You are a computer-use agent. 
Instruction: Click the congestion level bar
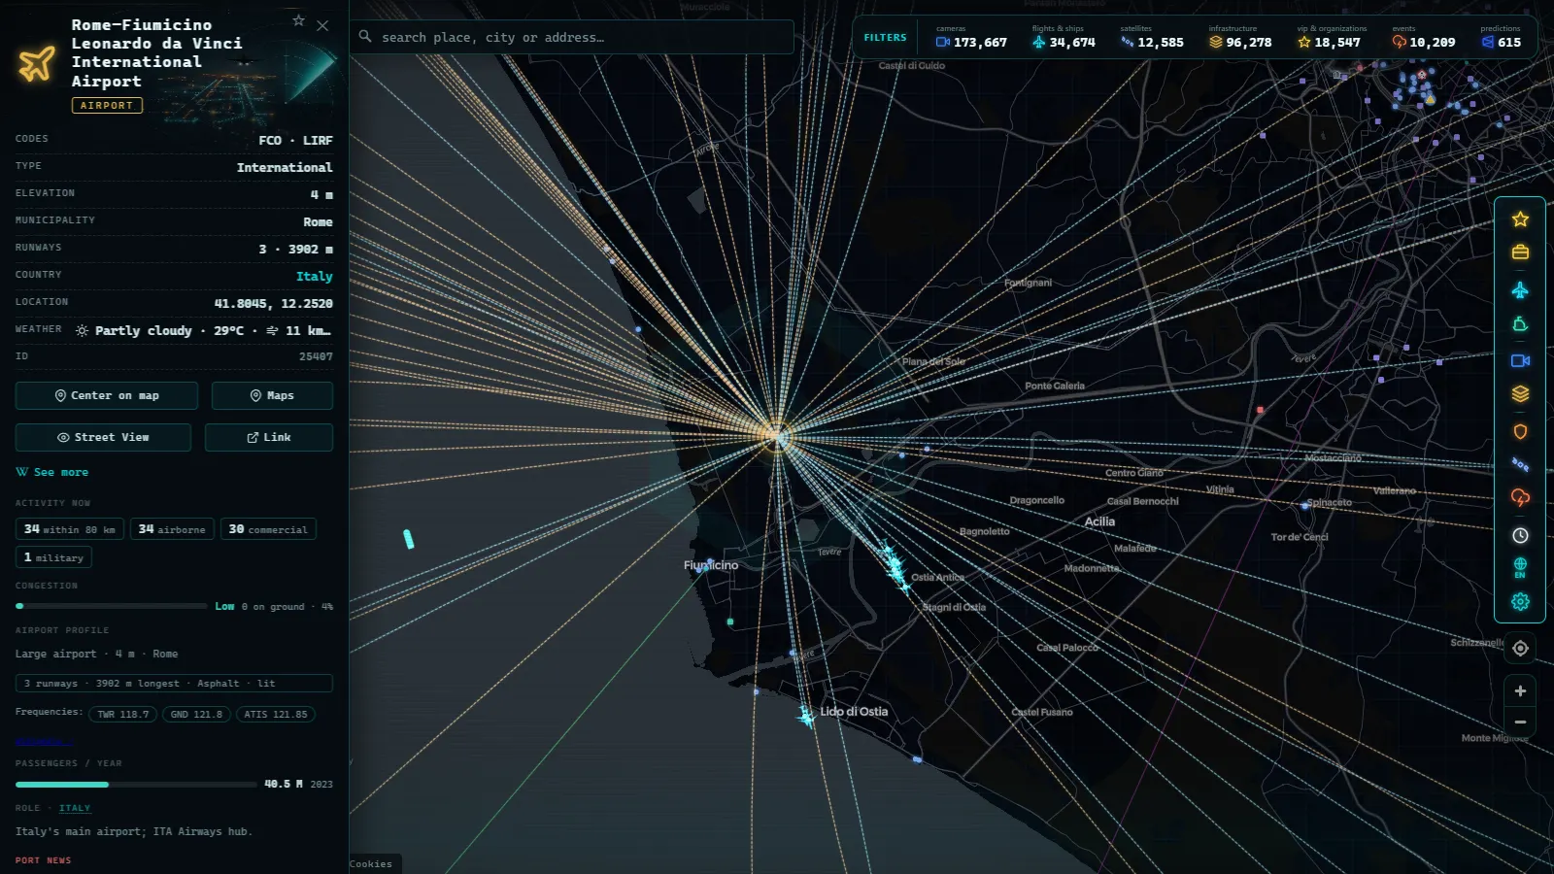tap(112, 606)
